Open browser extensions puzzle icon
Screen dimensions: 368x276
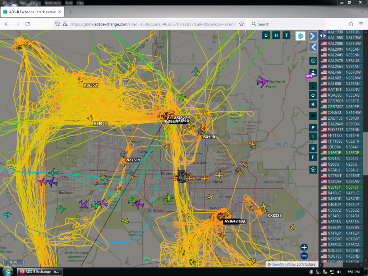[x=351, y=24]
